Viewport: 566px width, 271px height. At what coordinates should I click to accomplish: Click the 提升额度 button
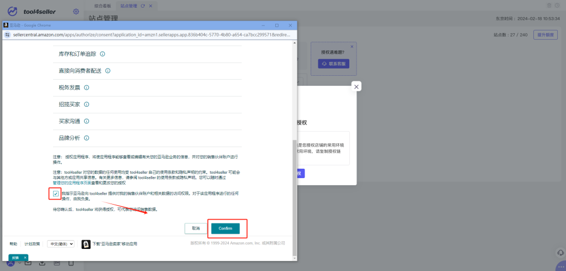point(546,35)
